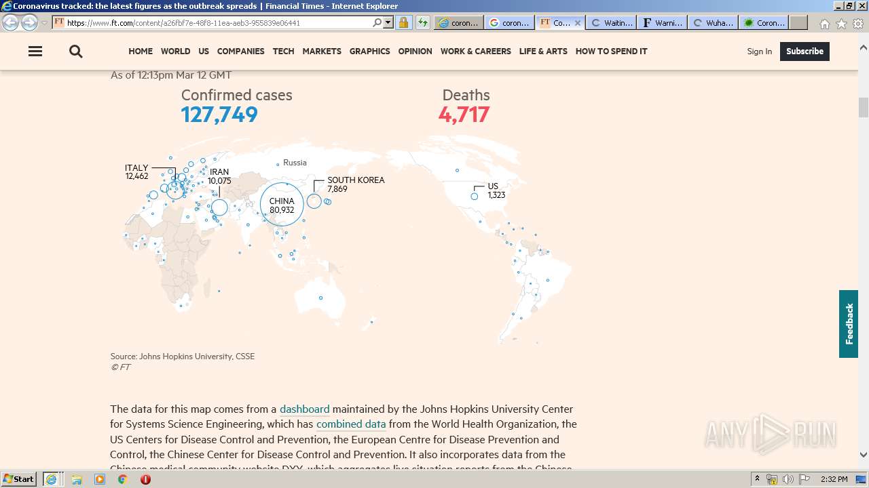
Task: Open the COMPANIES section
Action: (240, 52)
